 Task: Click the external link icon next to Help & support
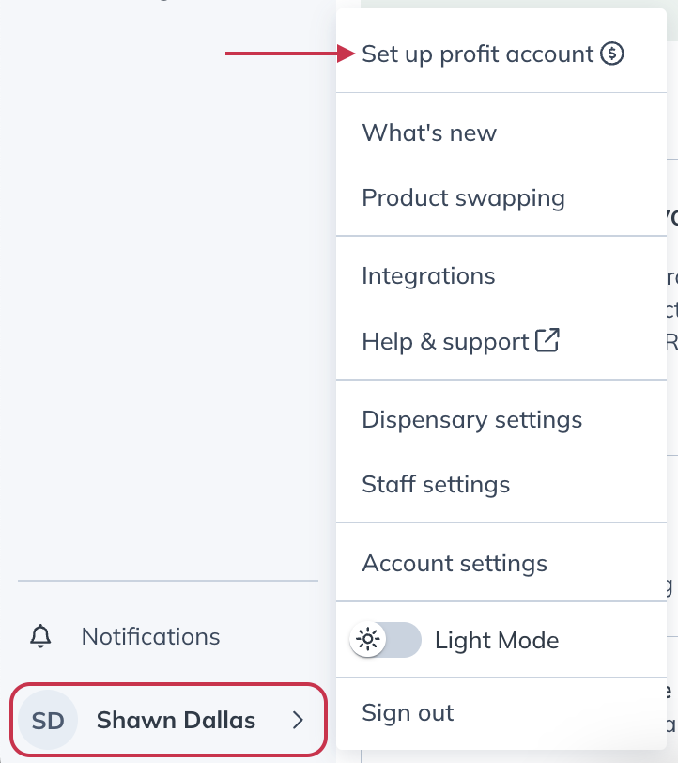pos(547,339)
